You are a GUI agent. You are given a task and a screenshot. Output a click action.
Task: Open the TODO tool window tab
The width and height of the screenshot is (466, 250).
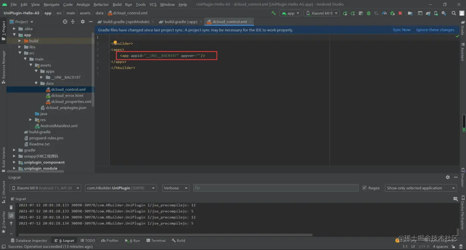(88, 241)
